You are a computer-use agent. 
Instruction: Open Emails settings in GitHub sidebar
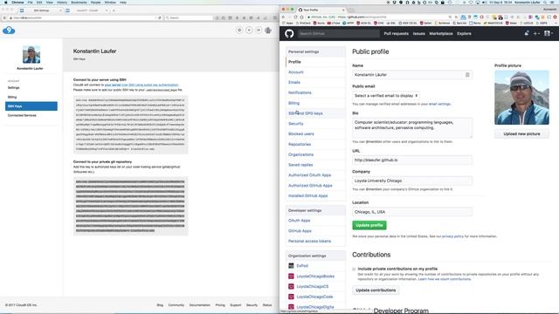pos(294,83)
